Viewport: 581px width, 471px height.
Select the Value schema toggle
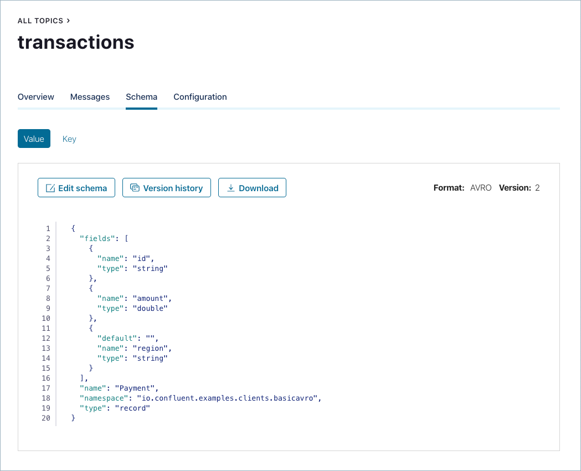[x=34, y=139]
